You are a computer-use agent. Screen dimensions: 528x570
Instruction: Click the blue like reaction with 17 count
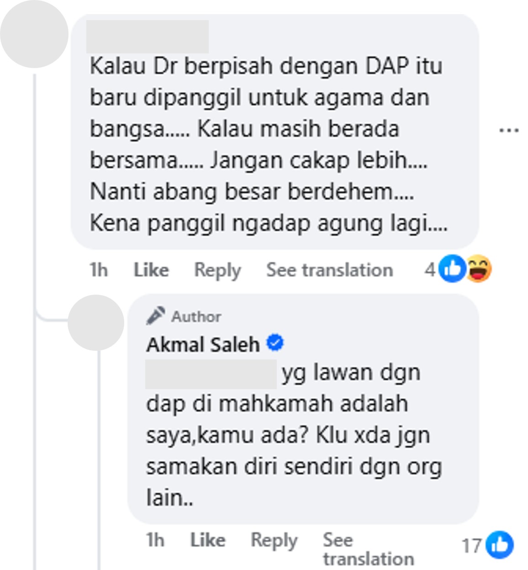(x=499, y=544)
